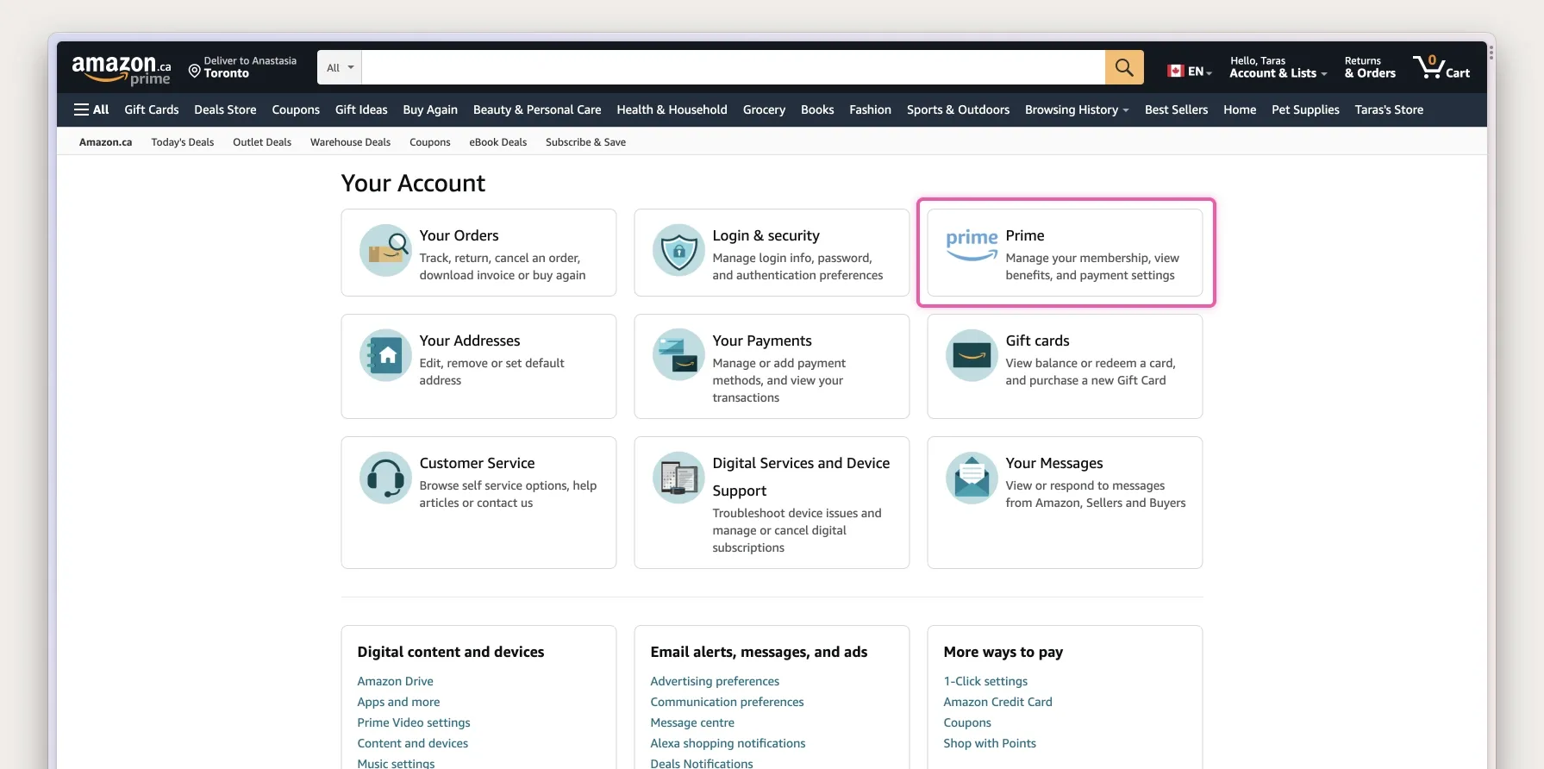Image resolution: width=1544 pixels, height=769 pixels.
Task: Open Home nav item
Action: pos(1240,109)
